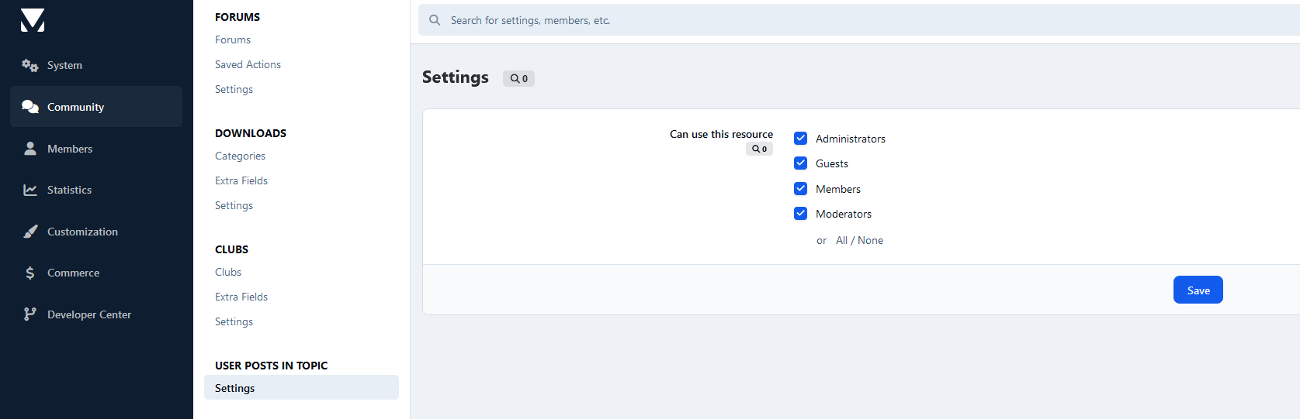Open System via its gears icon
This screenshot has height=419, width=1300.
coord(29,66)
